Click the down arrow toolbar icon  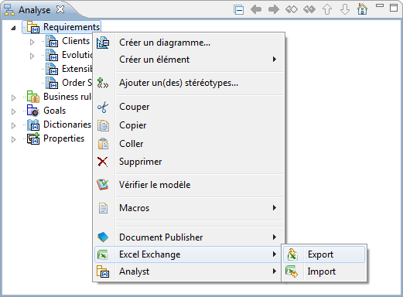[x=345, y=10]
